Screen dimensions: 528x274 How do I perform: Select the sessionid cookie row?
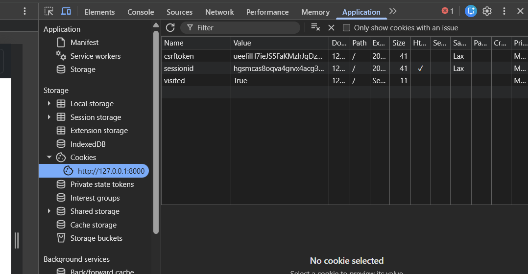344,68
